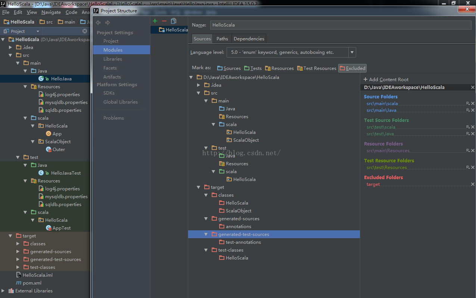Click src in the navigation breadcrumb
This screenshot has height=298, width=476.
46,22
